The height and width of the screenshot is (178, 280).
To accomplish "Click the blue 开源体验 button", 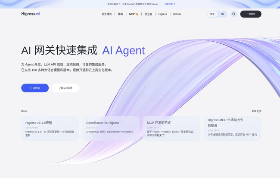I will point(35,88).
